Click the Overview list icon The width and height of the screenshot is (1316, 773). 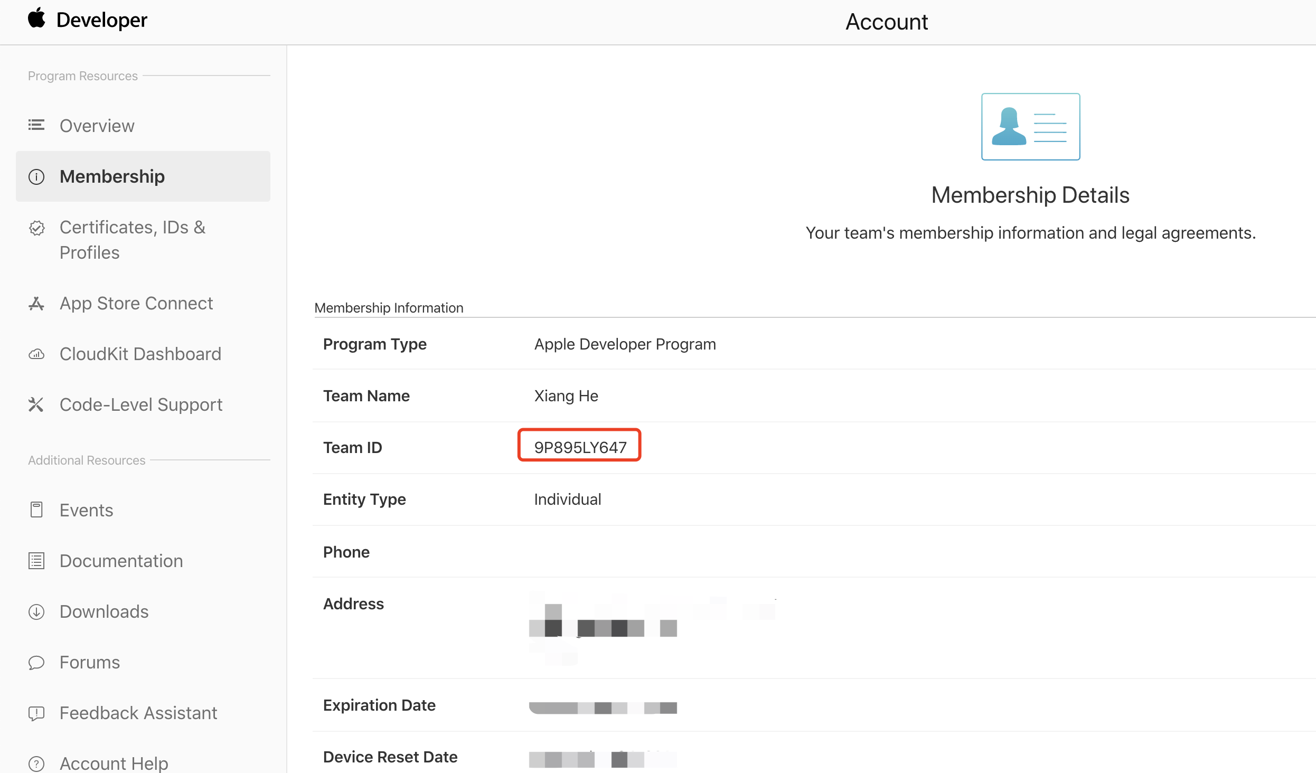(x=36, y=125)
